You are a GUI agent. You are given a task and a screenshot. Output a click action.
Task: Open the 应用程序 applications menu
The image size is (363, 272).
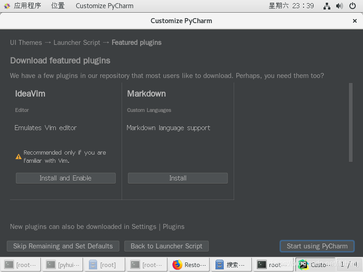click(x=27, y=6)
